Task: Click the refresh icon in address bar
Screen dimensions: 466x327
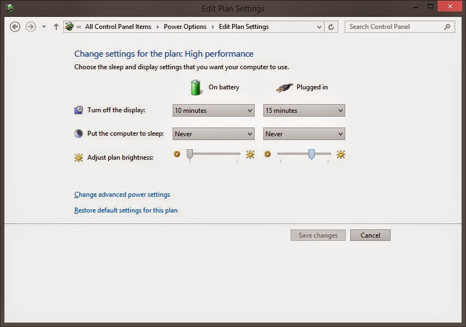Action: pyautogui.click(x=332, y=27)
